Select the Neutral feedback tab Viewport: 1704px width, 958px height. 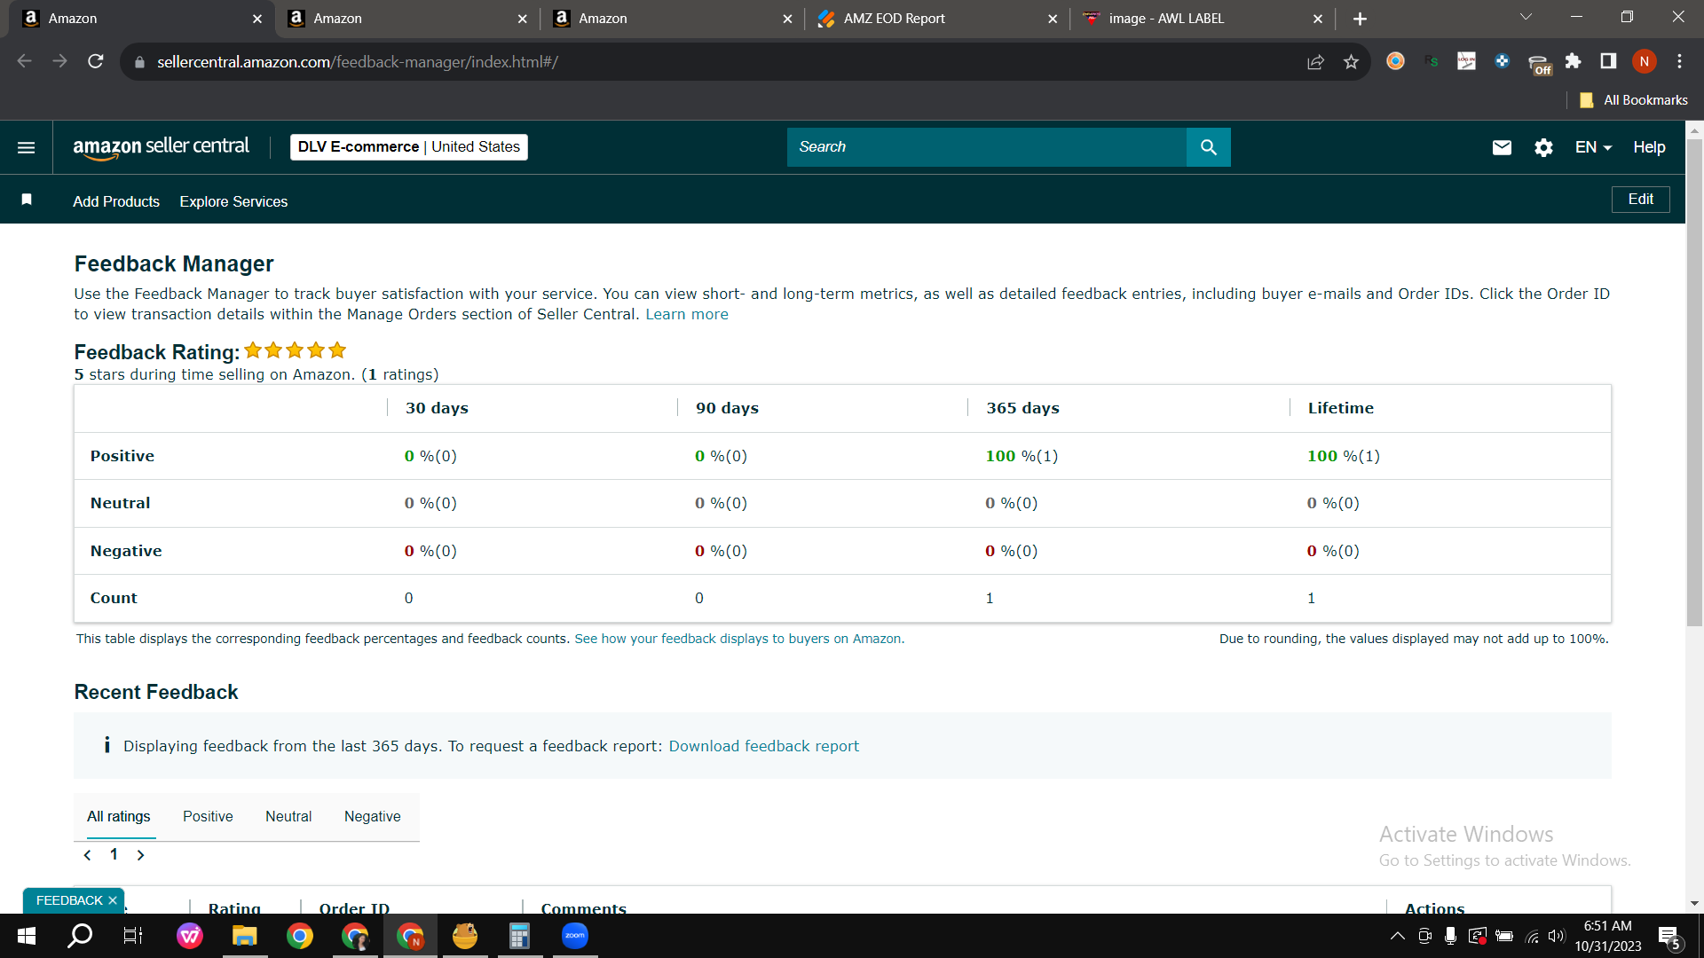pos(288,817)
